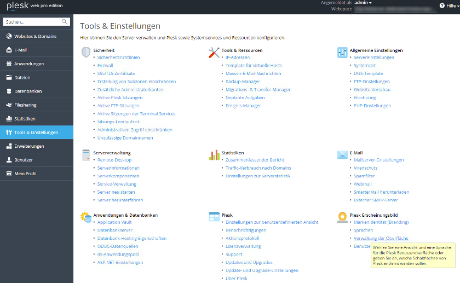Click the Mein Profil icon in sidebar
The width and height of the screenshot is (460, 283).
(9, 174)
